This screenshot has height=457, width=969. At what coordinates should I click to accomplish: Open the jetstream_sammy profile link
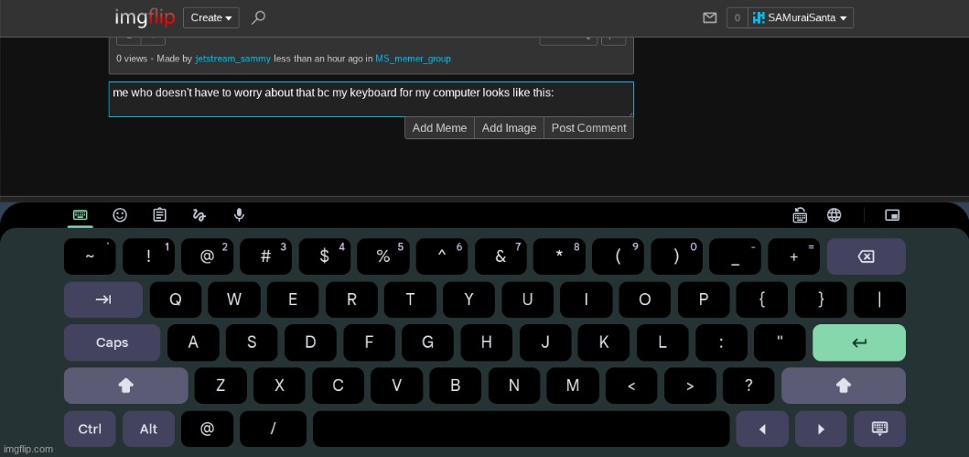point(232,59)
